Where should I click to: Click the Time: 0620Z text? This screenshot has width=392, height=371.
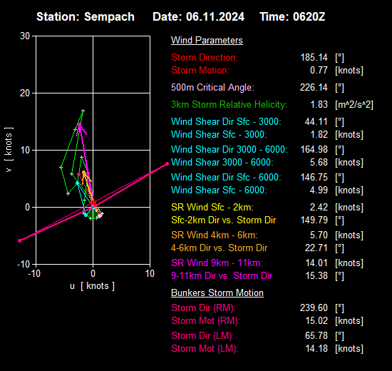pos(292,17)
